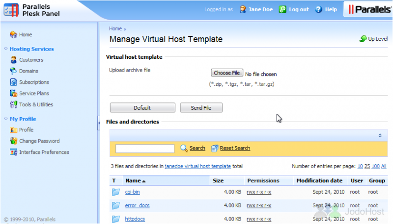
Task: Click the Choose File button
Action: coord(227,73)
